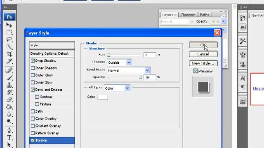The width and height of the screenshot is (264, 148).
Task: Open the Actions panel icon in dock
Action: coord(243,28)
